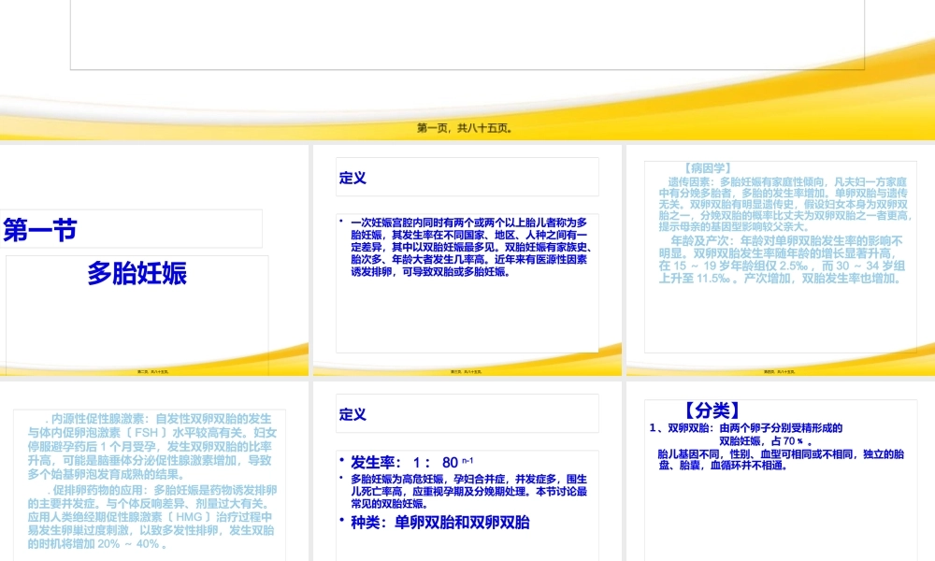
Task: Click the 促排卵药物的应用 paragraph
Action: tap(151, 515)
